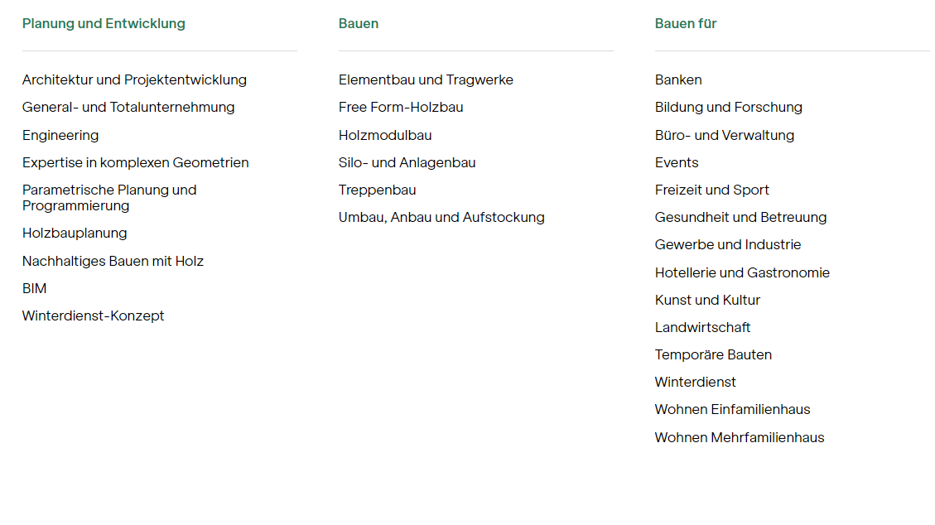Open Expertise in komplexen Geometrien
935x525 pixels.
[x=135, y=162]
